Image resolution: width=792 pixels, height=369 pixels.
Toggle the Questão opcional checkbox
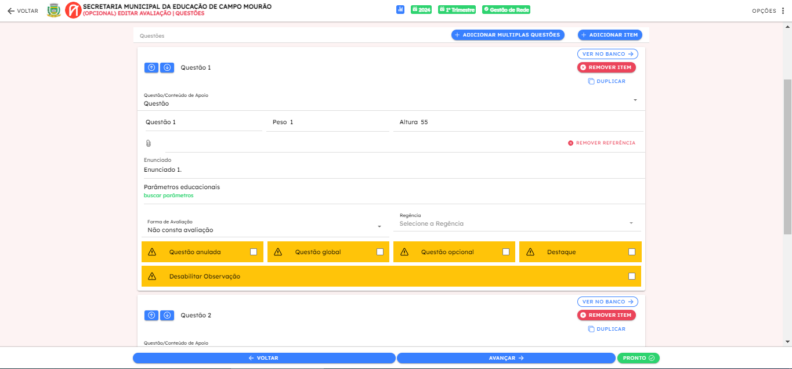tap(506, 252)
